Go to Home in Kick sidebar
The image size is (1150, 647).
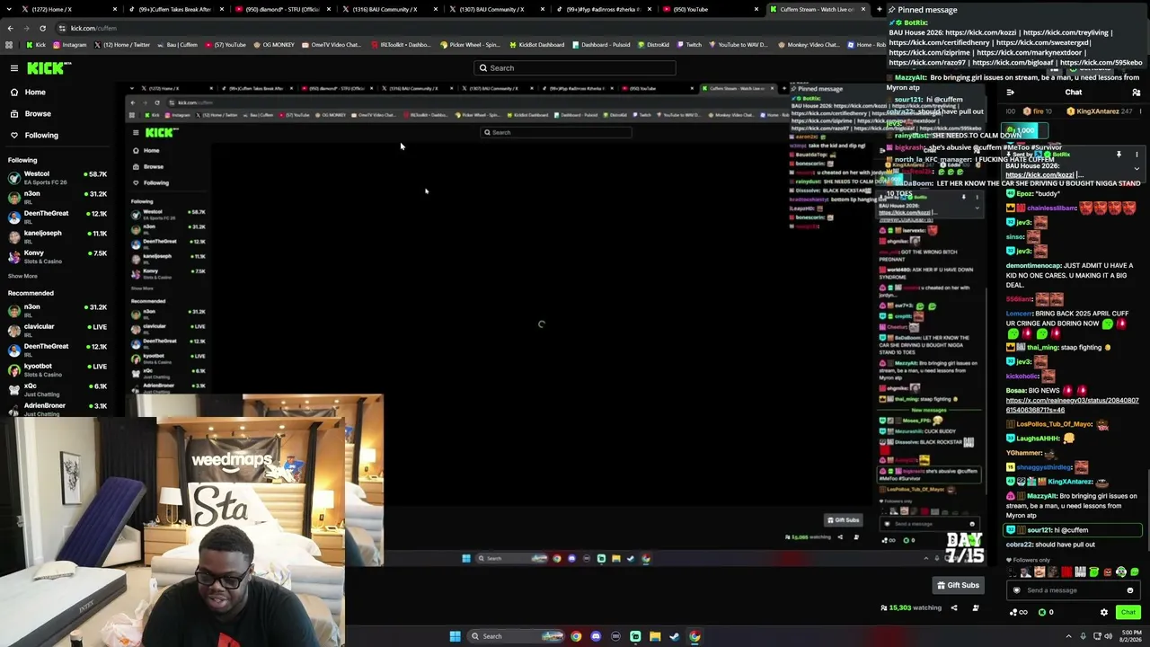35,92
